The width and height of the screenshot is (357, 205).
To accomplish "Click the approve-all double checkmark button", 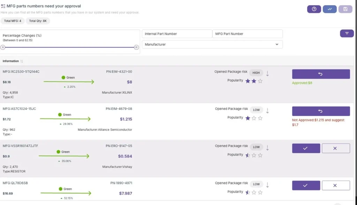I will point(329,9).
